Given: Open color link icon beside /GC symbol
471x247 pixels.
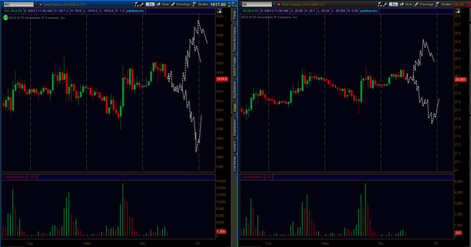Looking at the screenshot, I should click(x=40, y=4).
